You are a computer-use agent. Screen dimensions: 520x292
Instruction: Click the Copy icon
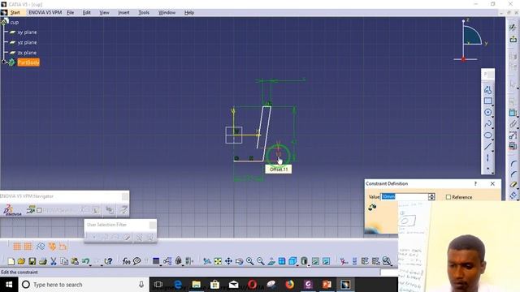tap(64, 261)
